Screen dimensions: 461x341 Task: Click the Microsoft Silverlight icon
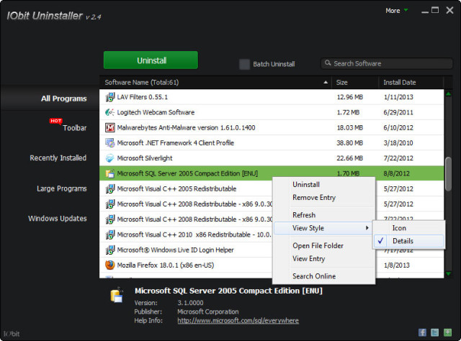click(110, 158)
